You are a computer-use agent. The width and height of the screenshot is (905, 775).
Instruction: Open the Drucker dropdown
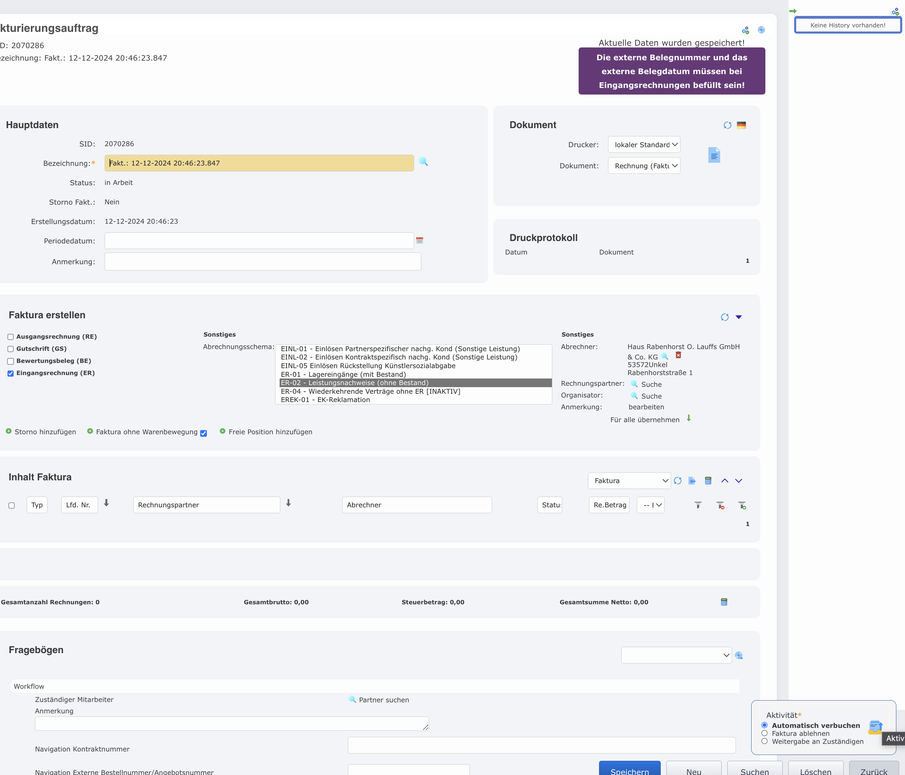click(644, 144)
